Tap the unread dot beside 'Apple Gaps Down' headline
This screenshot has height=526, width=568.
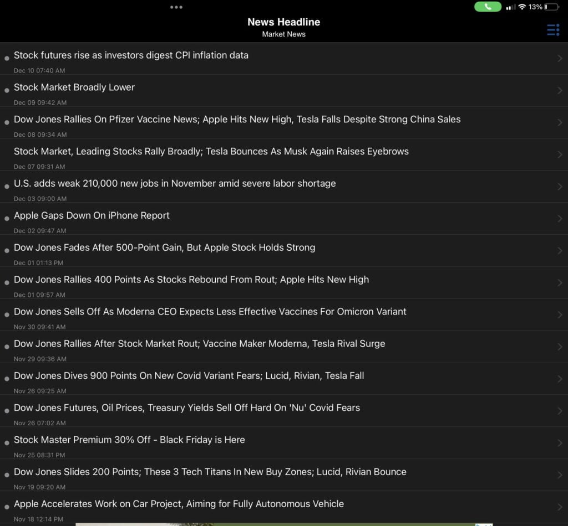coord(7,219)
